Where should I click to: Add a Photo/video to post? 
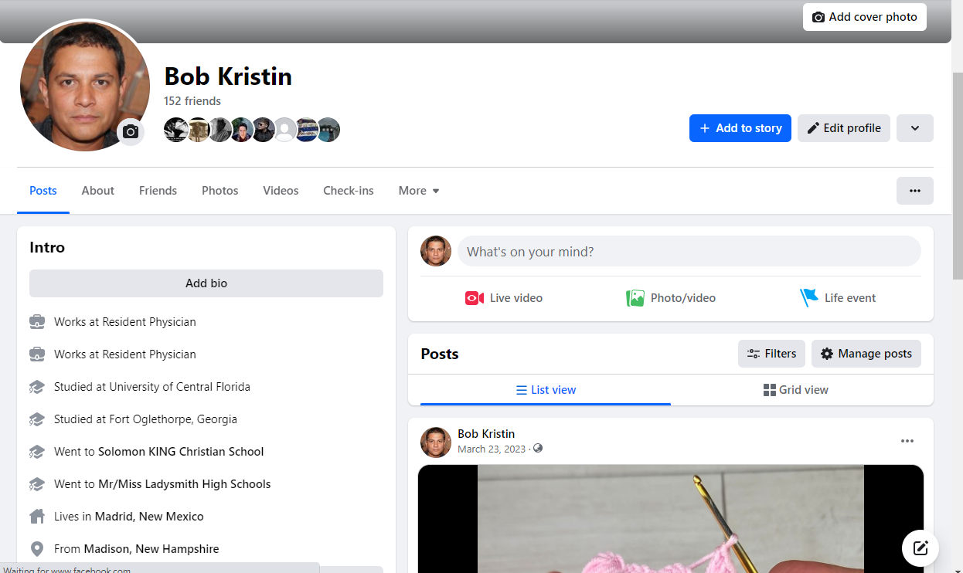(x=671, y=298)
